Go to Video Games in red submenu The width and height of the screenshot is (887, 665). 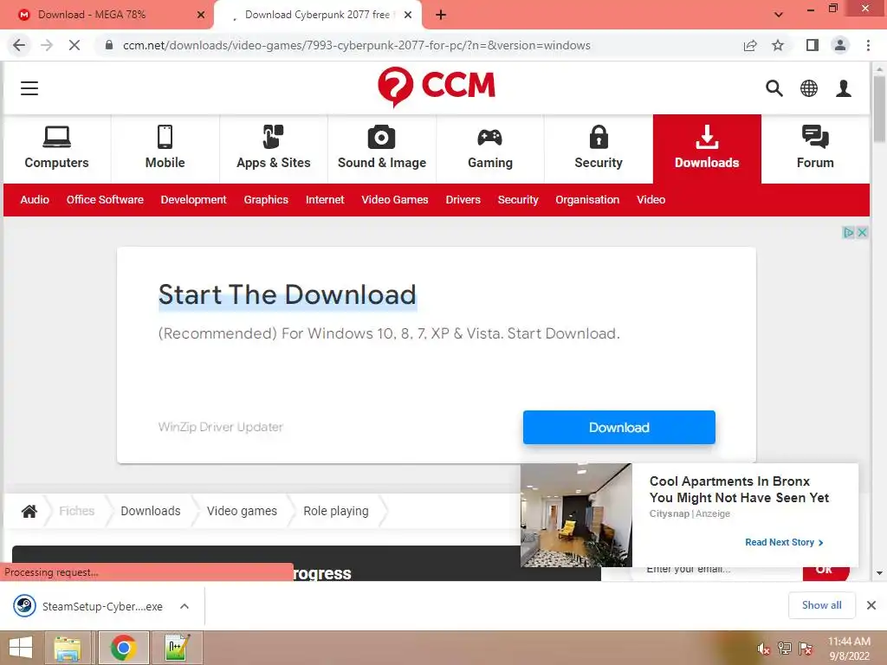395,200
